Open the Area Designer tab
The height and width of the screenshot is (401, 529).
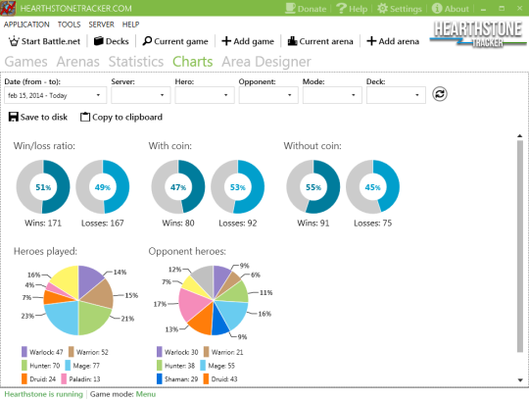[x=266, y=62]
